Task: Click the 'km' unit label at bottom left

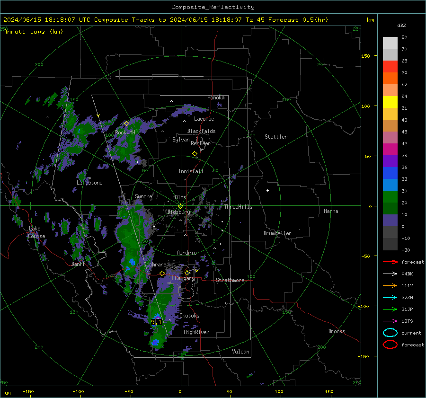Action: (x=7, y=393)
